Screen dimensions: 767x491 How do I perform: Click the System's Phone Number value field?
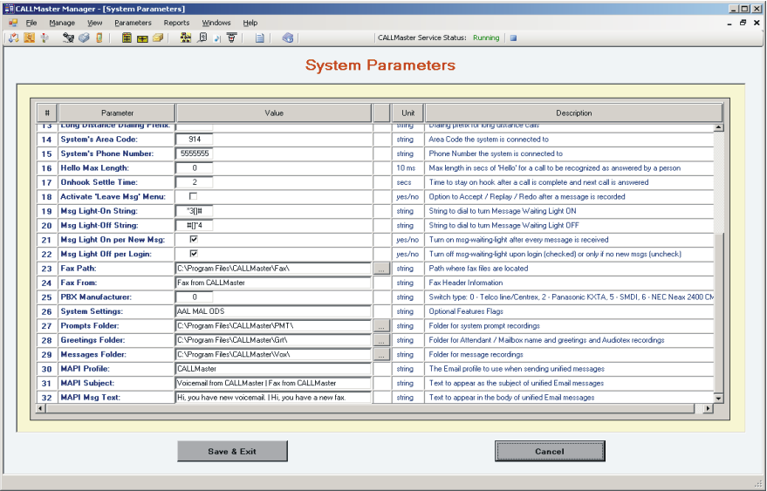195,153
